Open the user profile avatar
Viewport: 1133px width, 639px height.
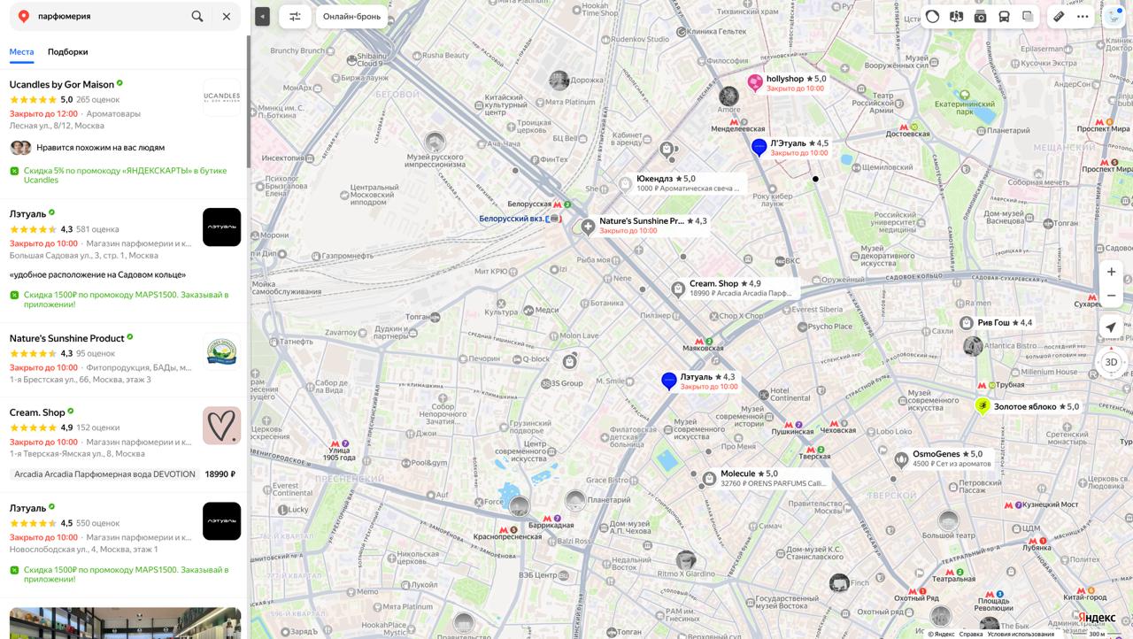point(1114,16)
